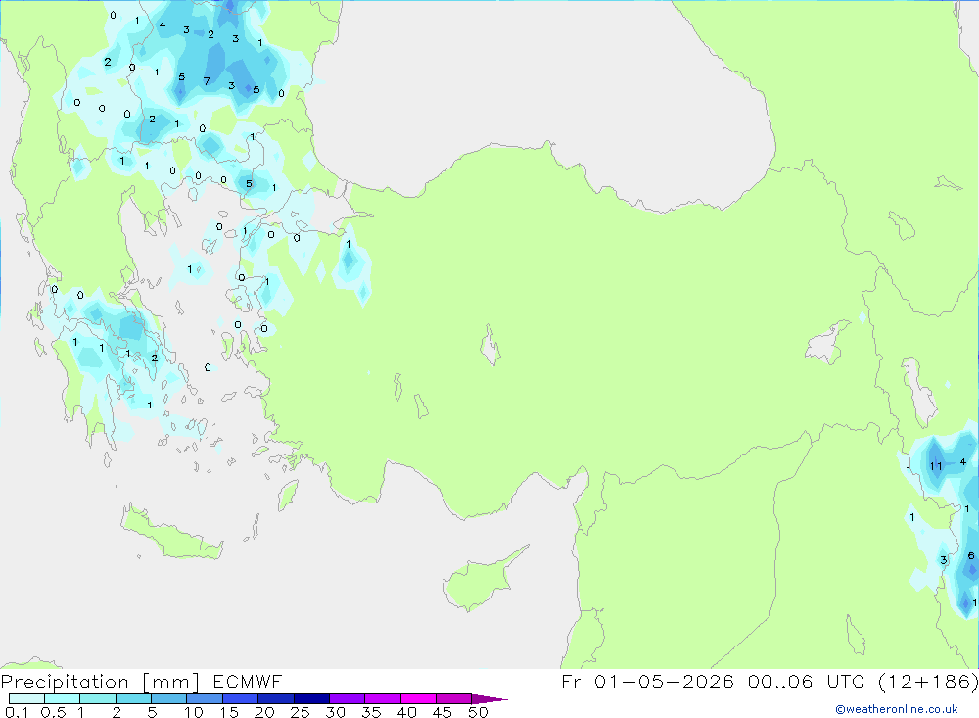Click the 'ECMWF' model label
This screenshot has height=718, width=979.
(x=248, y=682)
